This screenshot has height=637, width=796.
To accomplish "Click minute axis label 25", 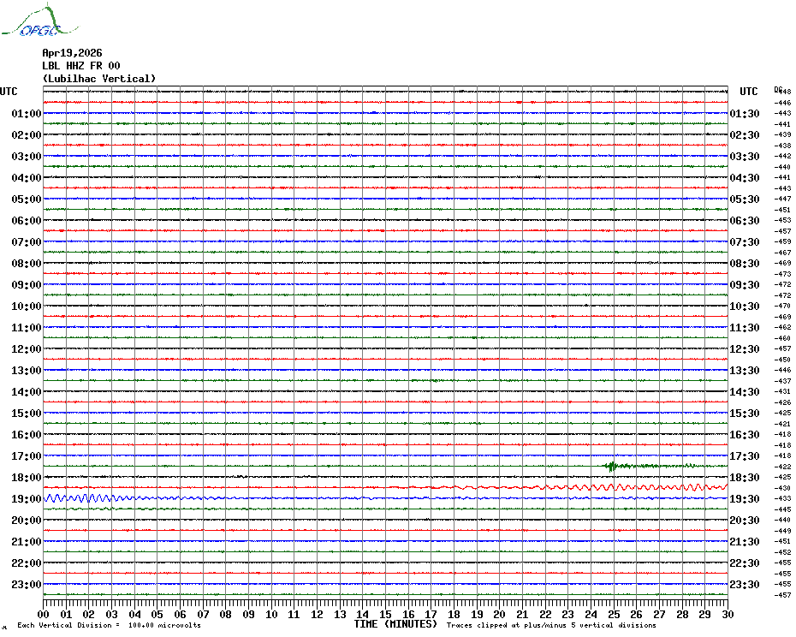I will [x=614, y=614].
